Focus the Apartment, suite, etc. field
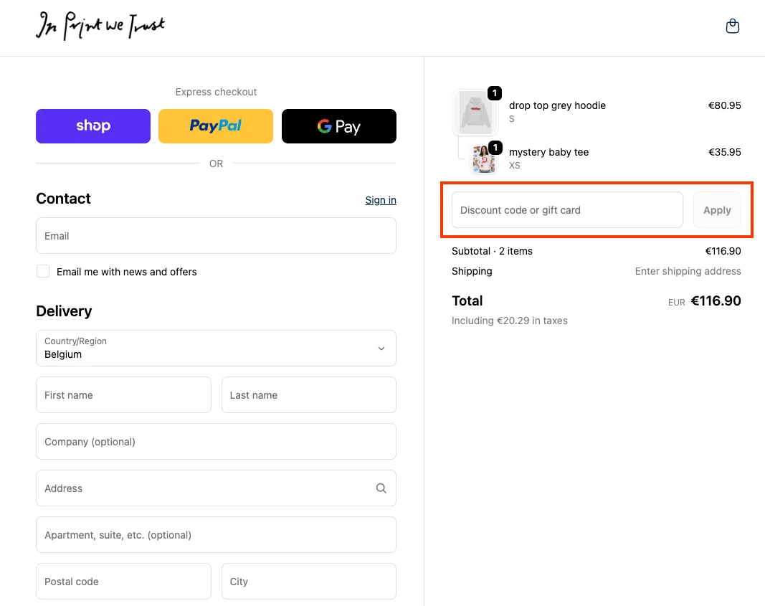 coord(216,535)
